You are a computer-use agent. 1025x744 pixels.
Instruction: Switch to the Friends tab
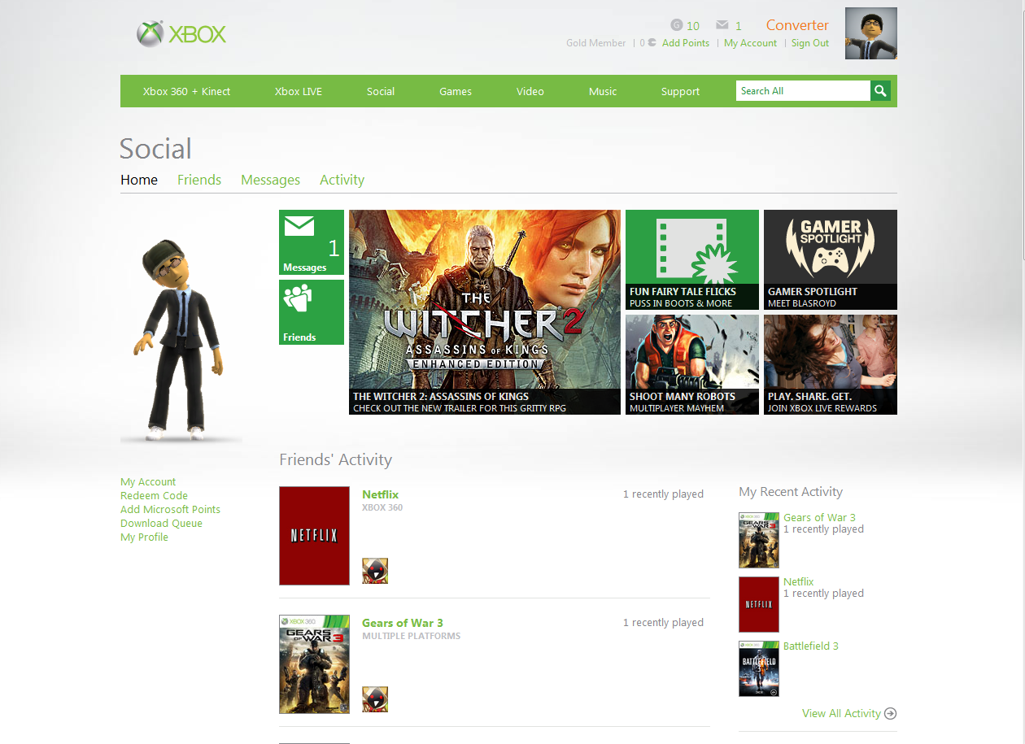coord(199,180)
